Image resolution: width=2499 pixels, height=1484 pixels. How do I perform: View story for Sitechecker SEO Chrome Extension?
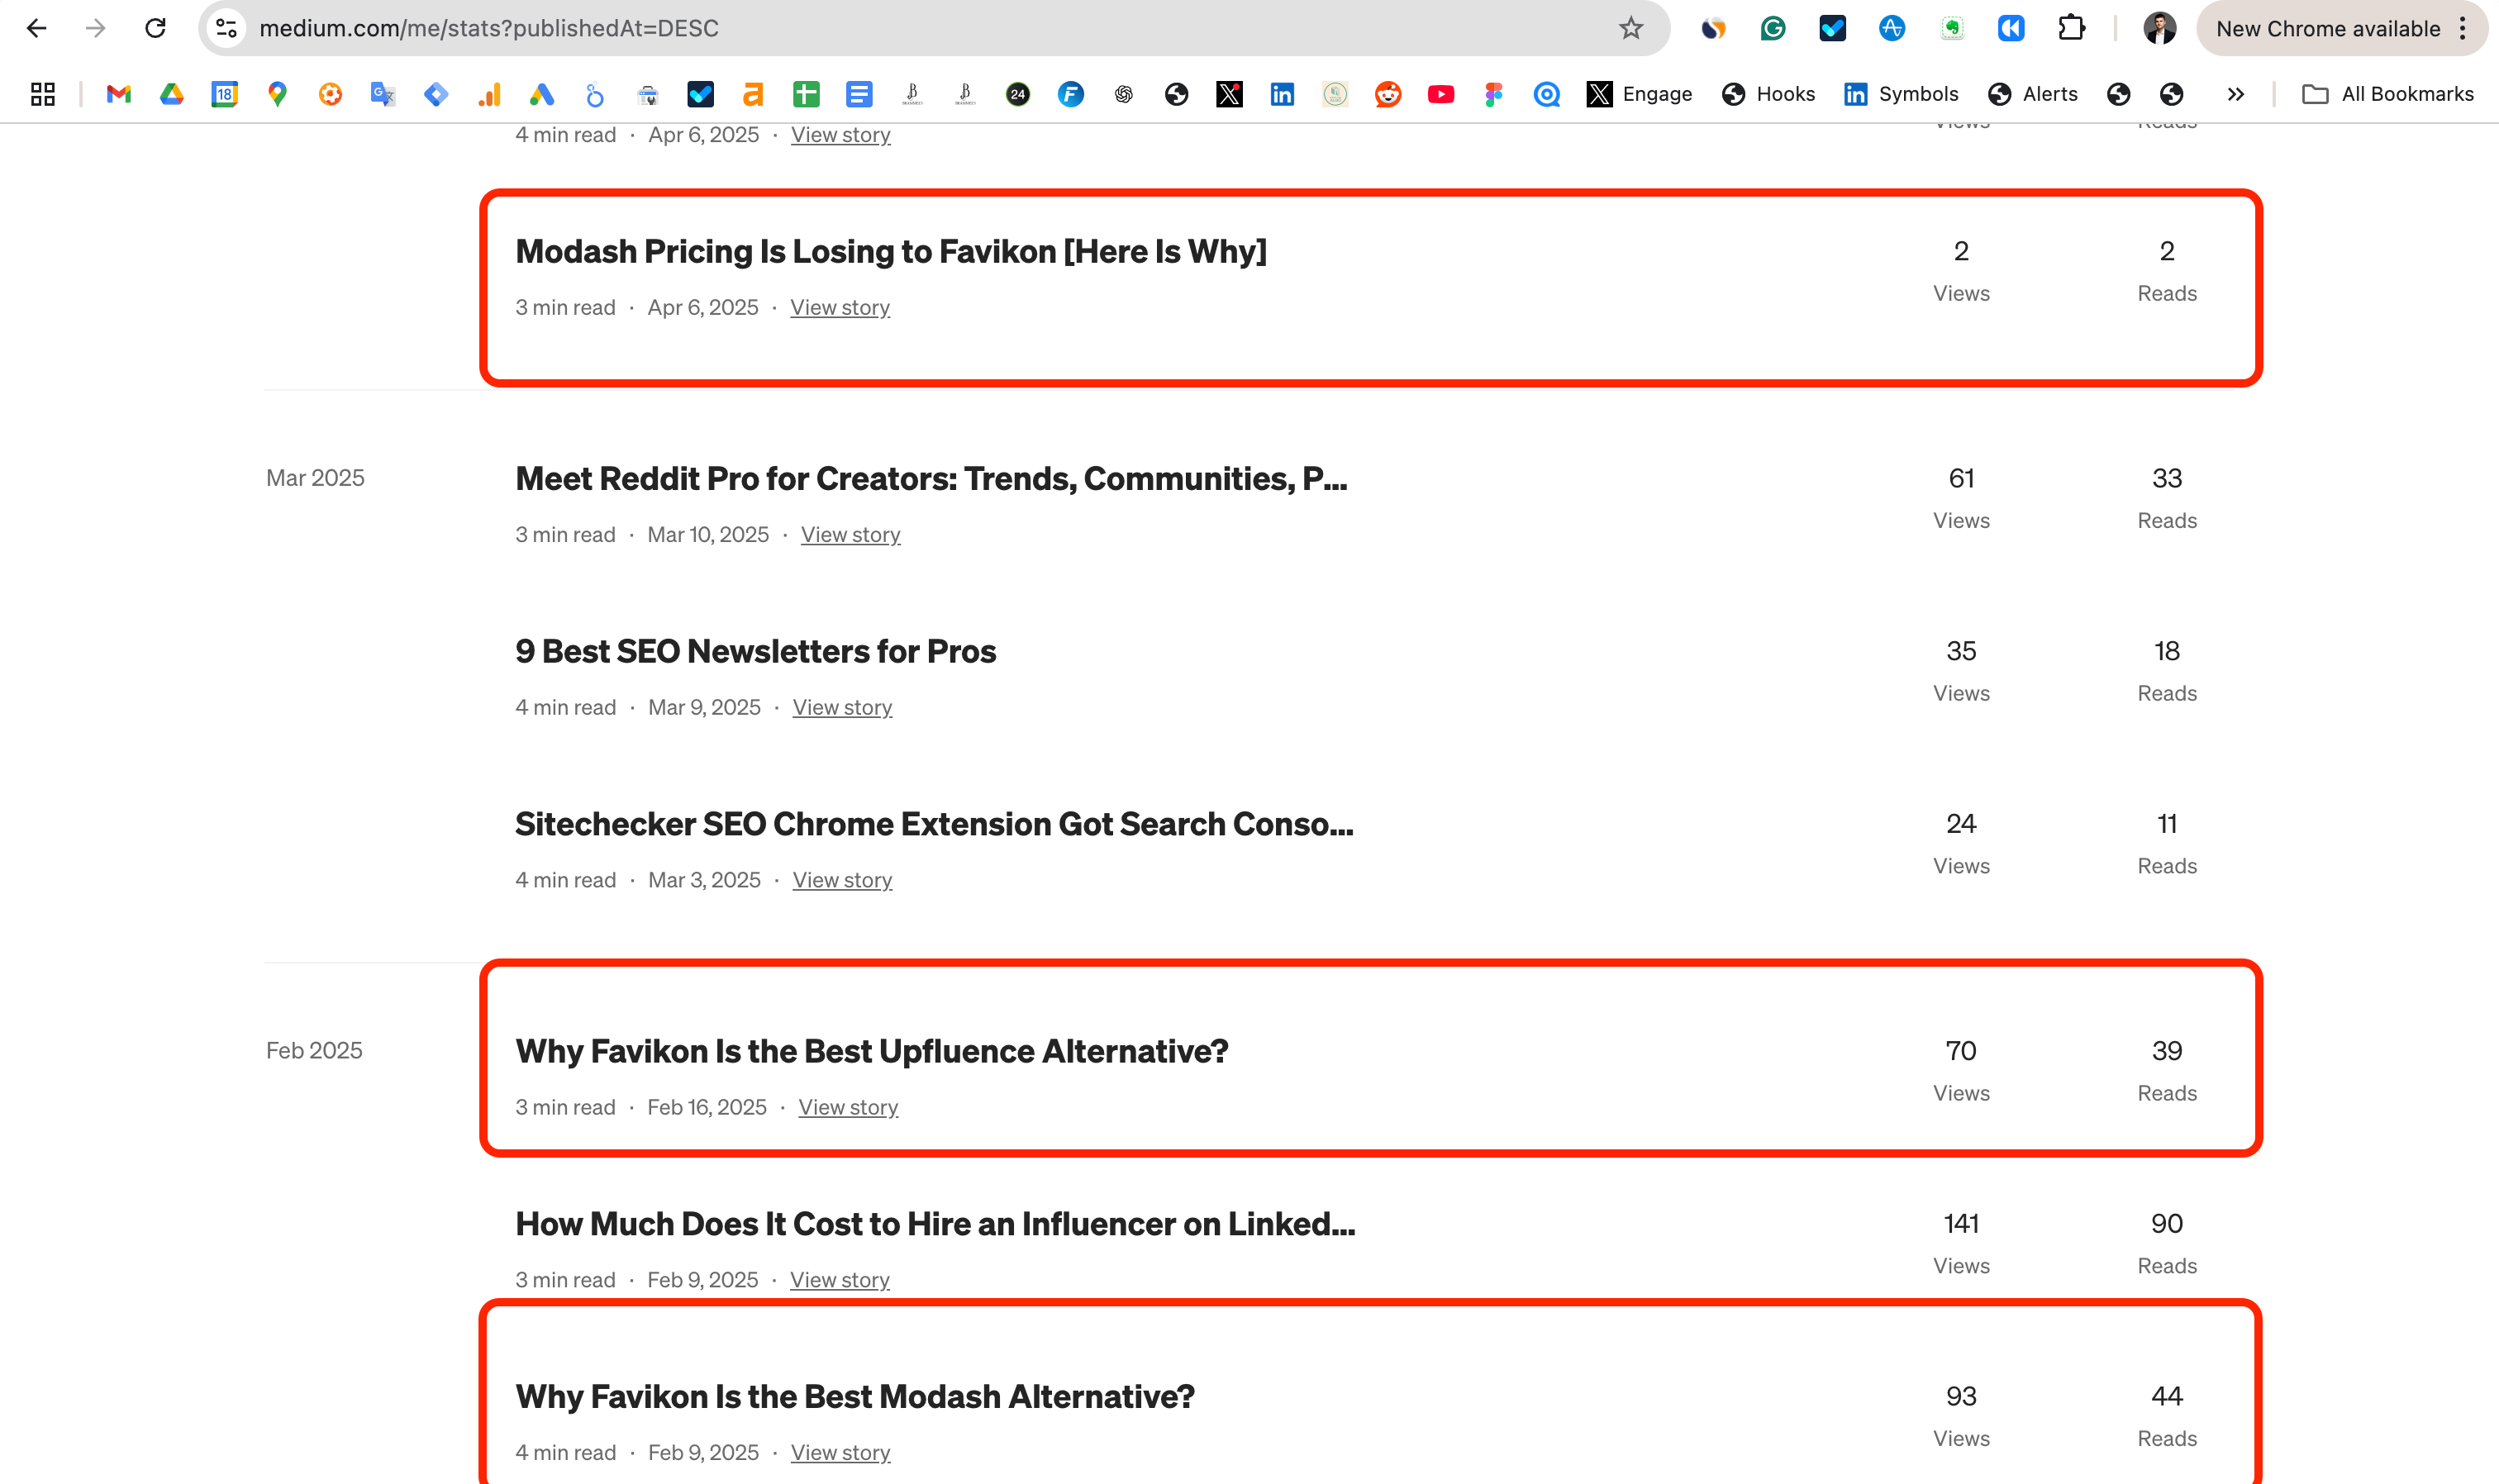point(843,880)
